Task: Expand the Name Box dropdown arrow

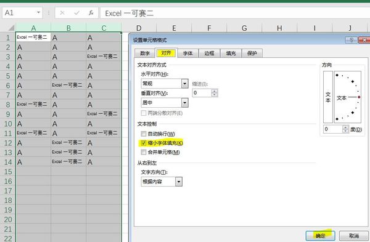Action: click(38, 12)
